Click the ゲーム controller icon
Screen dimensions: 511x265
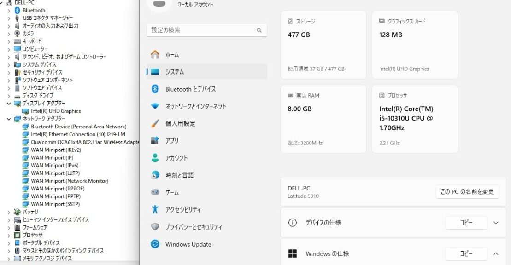(155, 192)
